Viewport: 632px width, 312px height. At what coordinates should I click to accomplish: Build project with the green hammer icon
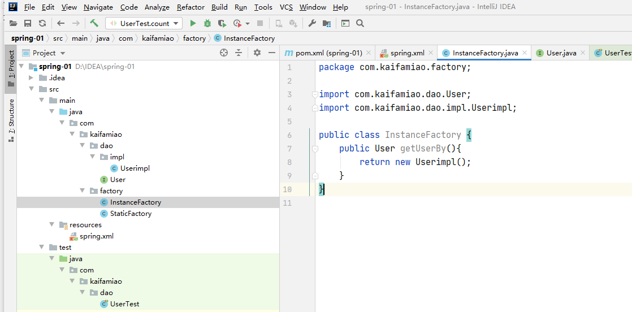point(94,23)
